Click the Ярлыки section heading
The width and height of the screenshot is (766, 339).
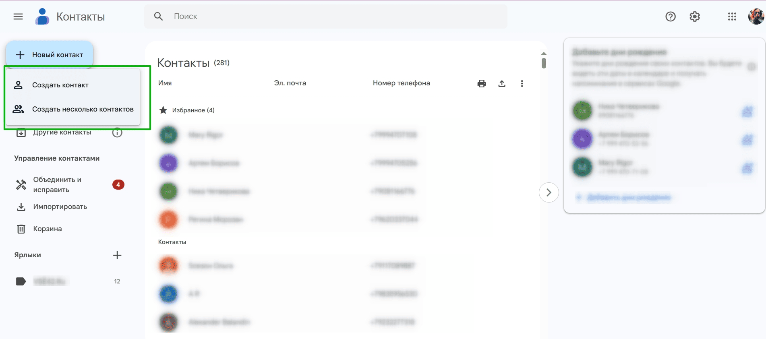pos(28,255)
